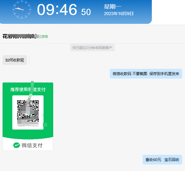The image size is (185, 171).
Task: Click the 推荐使用微信支付 heading on the image
Action: point(28,90)
